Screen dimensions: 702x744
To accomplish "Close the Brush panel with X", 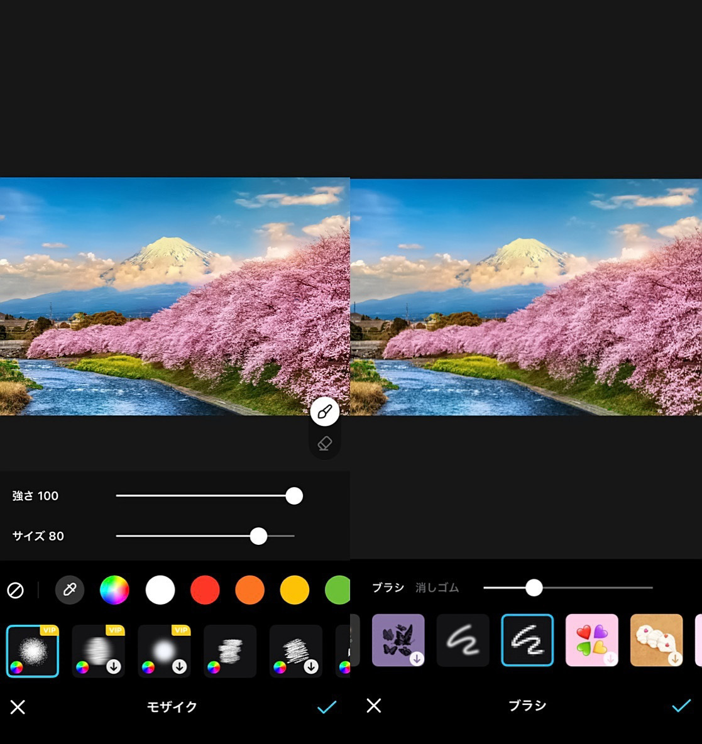I will click(374, 706).
